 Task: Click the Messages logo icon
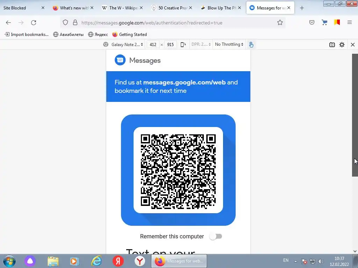tap(120, 60)
